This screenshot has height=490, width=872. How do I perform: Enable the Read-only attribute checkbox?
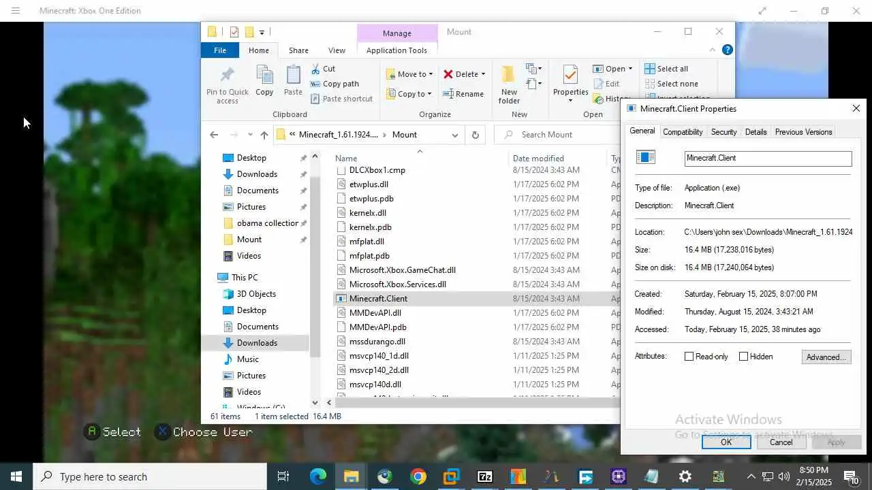click(x=689, y=357)
